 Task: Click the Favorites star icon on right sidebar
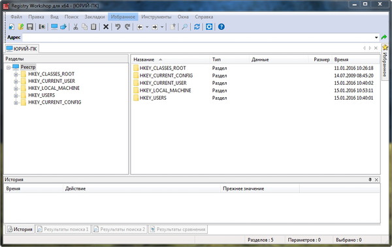pyautogui.click(x=385, y=47)
